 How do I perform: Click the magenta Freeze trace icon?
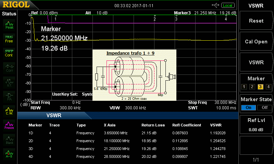[9, 125]
